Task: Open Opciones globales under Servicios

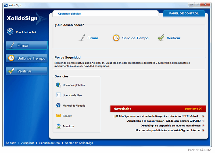Action: pos(74,85)
